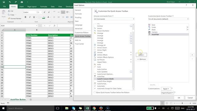The height and width of the screenshot is (111, 197).
Task: Select Camera in the toolbar items list
Action: (168, 32)
